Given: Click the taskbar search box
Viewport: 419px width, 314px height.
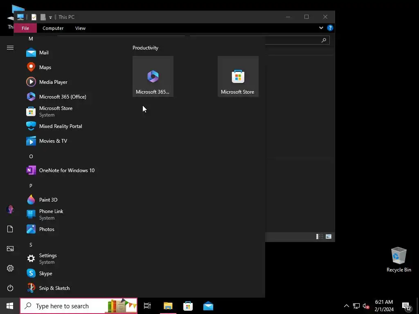Looking at the screenshot, I should (79, 306).
